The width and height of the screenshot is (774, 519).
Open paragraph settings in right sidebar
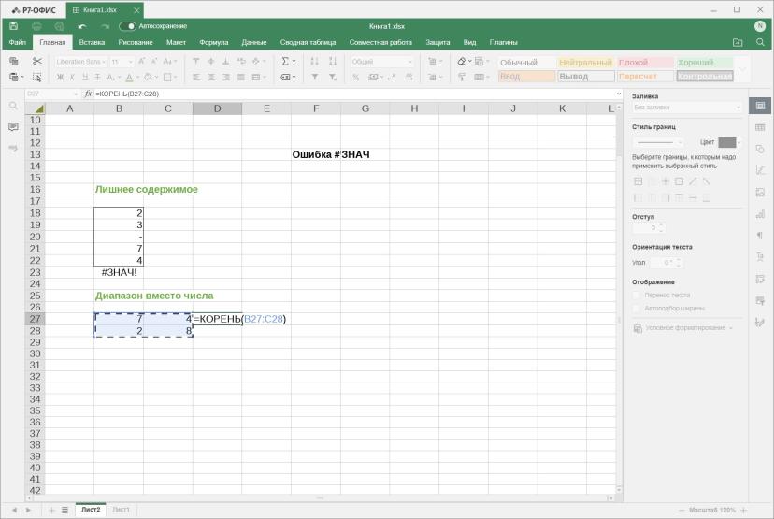tap(760, 236)
